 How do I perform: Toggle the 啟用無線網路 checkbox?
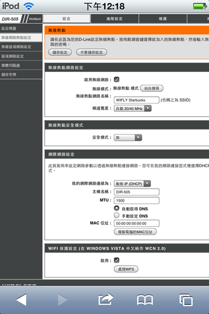pos(117,80)
